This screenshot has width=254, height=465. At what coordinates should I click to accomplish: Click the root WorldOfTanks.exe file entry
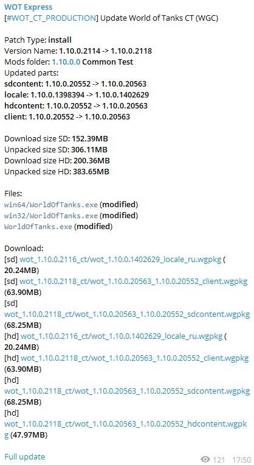[38, 227]
